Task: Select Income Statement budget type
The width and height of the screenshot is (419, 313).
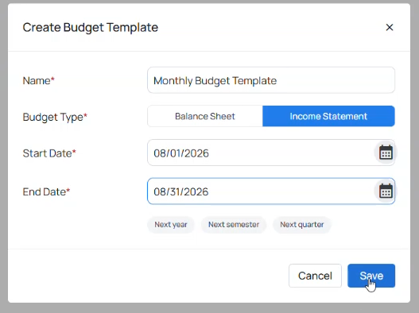Action: [328, 116]
